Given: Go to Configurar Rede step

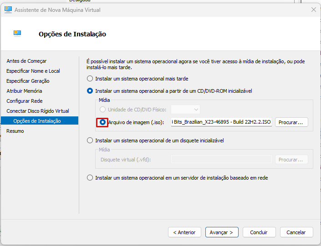Looking at the screenshot, I should coord(25,101).
